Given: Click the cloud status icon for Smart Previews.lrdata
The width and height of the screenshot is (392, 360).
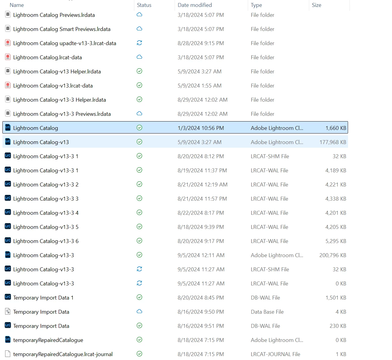Looking at the screenshot, I should tap(139, 29).
